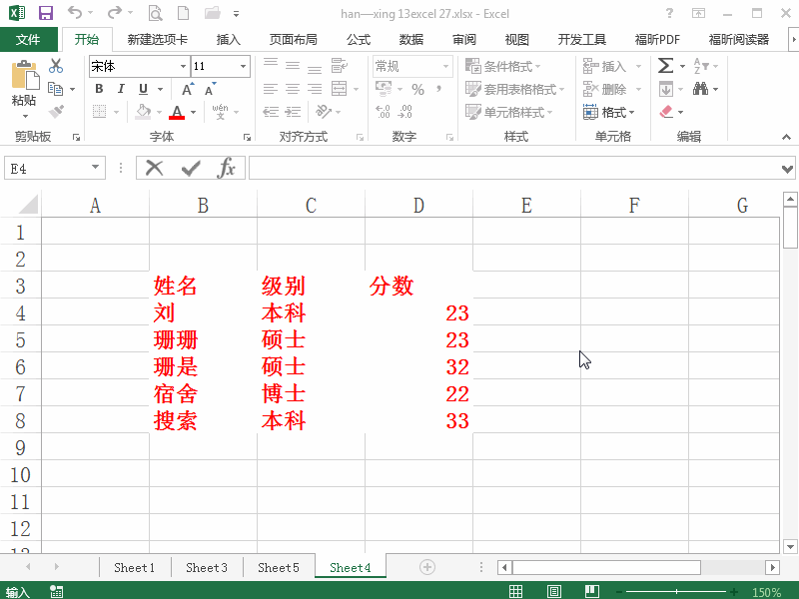Screen dimensions: 799x599
Task: Open the 常规 number format dropdown
Action: [446, 66]
